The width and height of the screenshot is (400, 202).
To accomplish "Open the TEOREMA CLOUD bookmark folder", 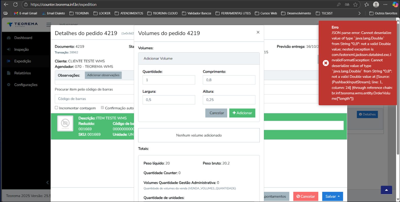I will click(163, 13).
